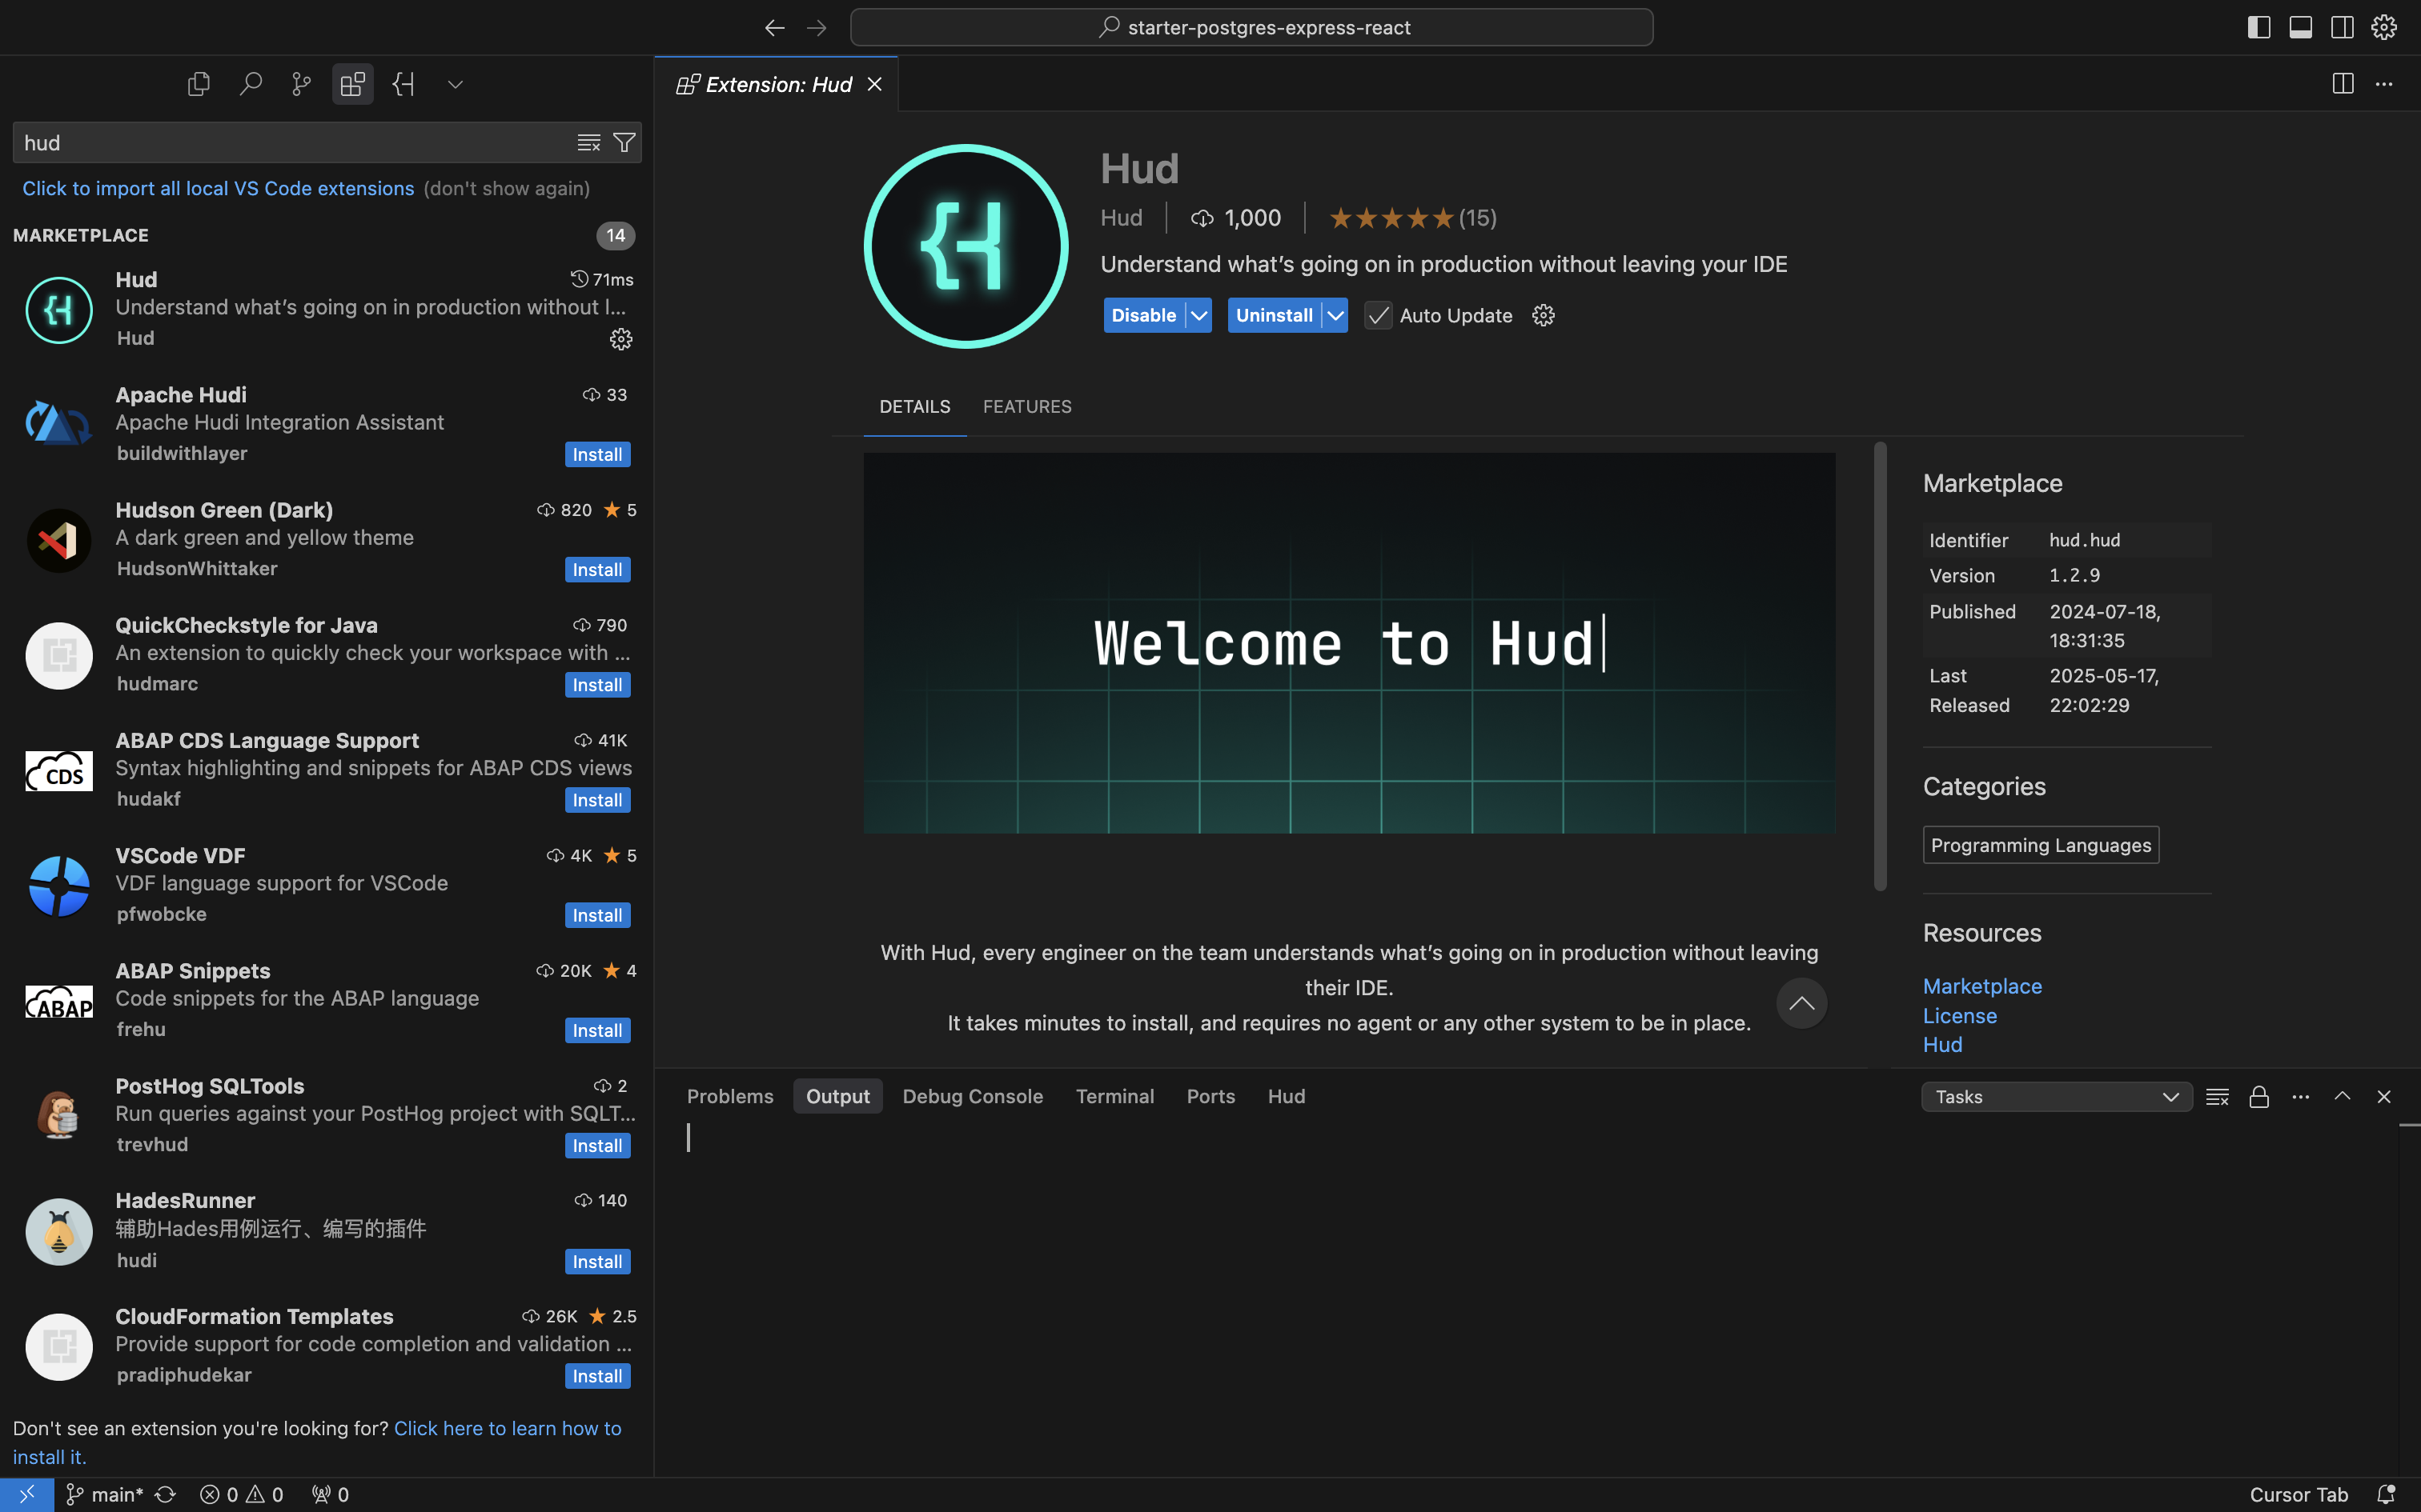Click the filter extensions funnel icon

point(624,143)
